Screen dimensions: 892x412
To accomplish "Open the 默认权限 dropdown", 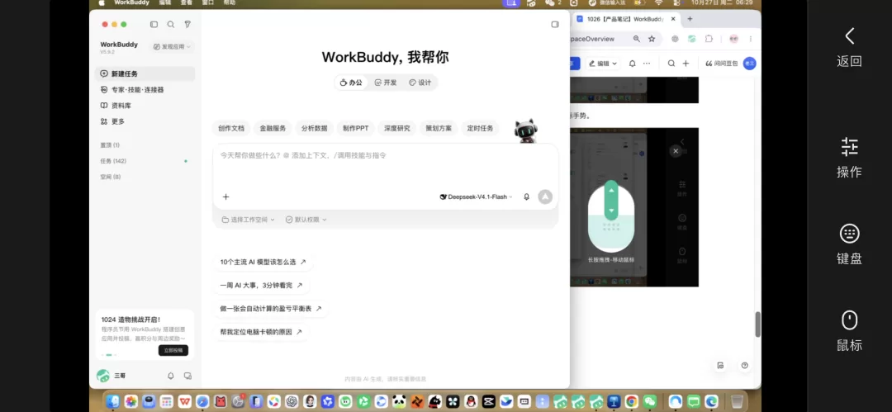I will point(306,220).
